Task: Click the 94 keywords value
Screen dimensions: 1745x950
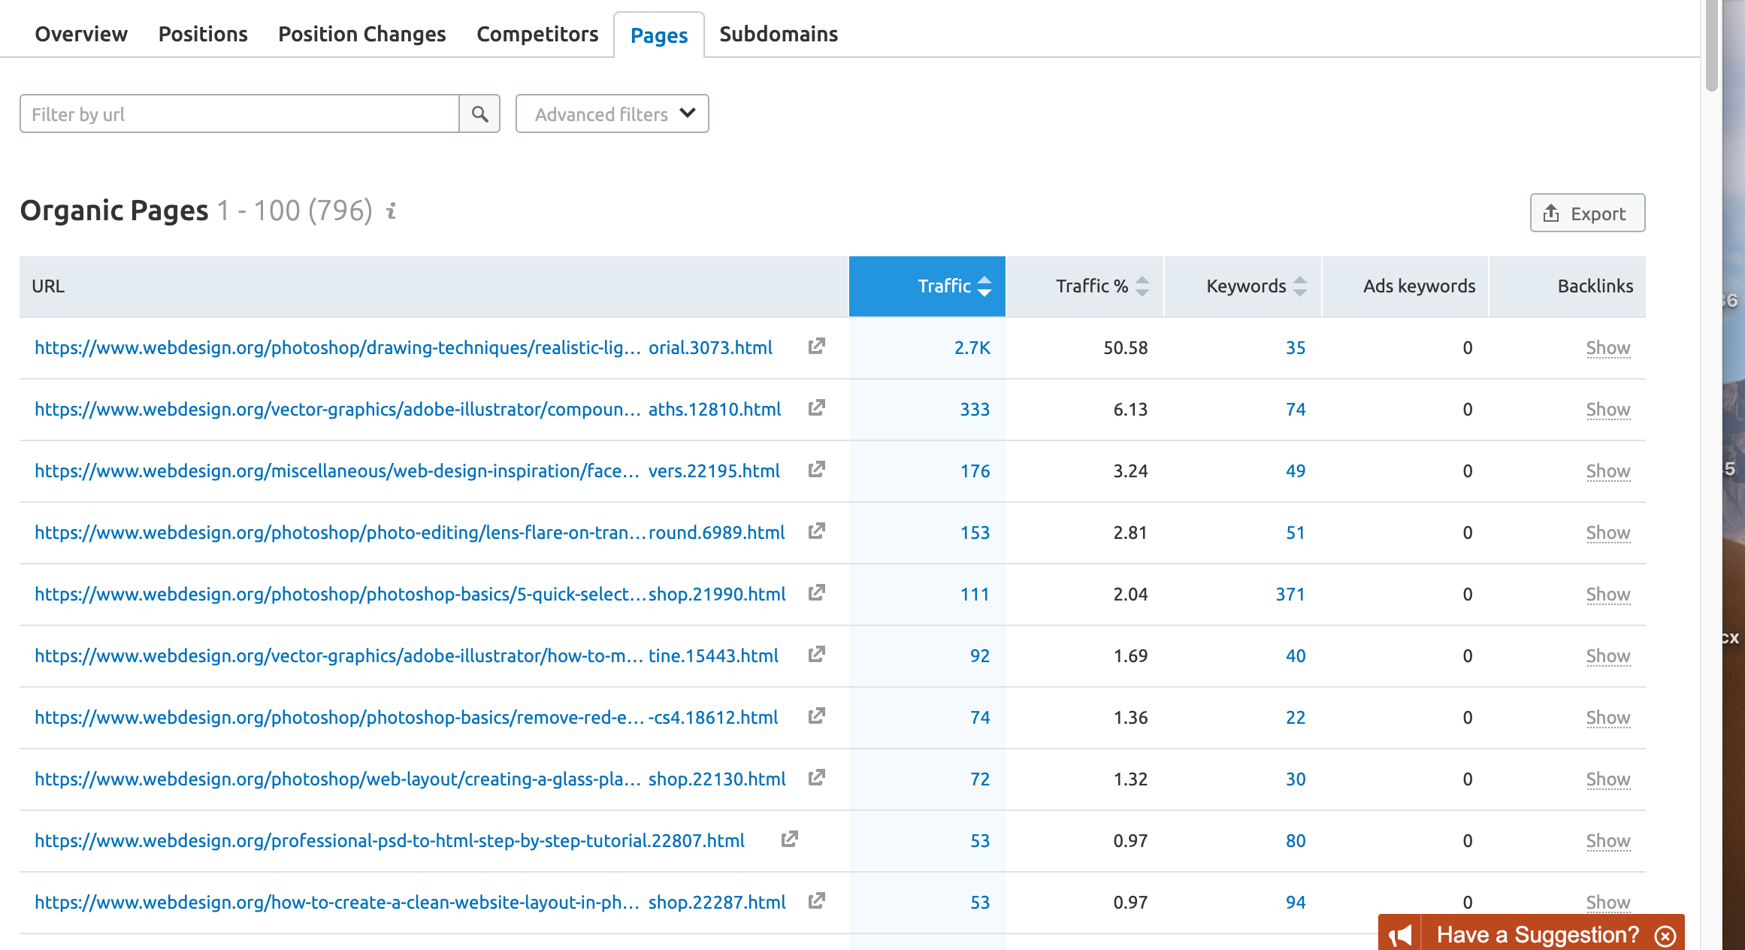Action: pyautogui.click(x=1296, y=903)
